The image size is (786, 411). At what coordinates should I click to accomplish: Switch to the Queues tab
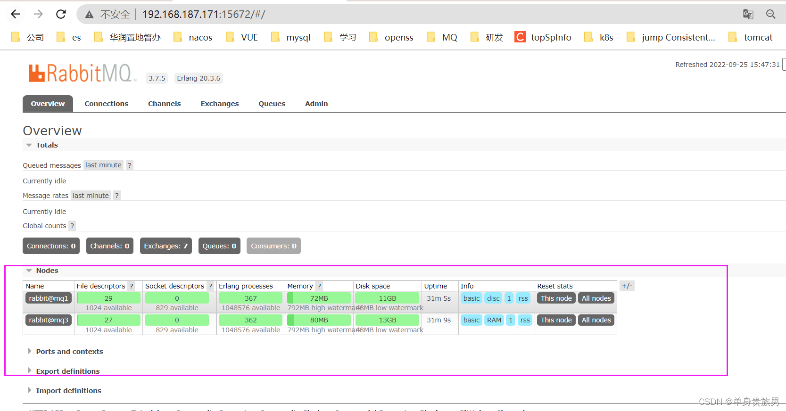click(272, 104)
